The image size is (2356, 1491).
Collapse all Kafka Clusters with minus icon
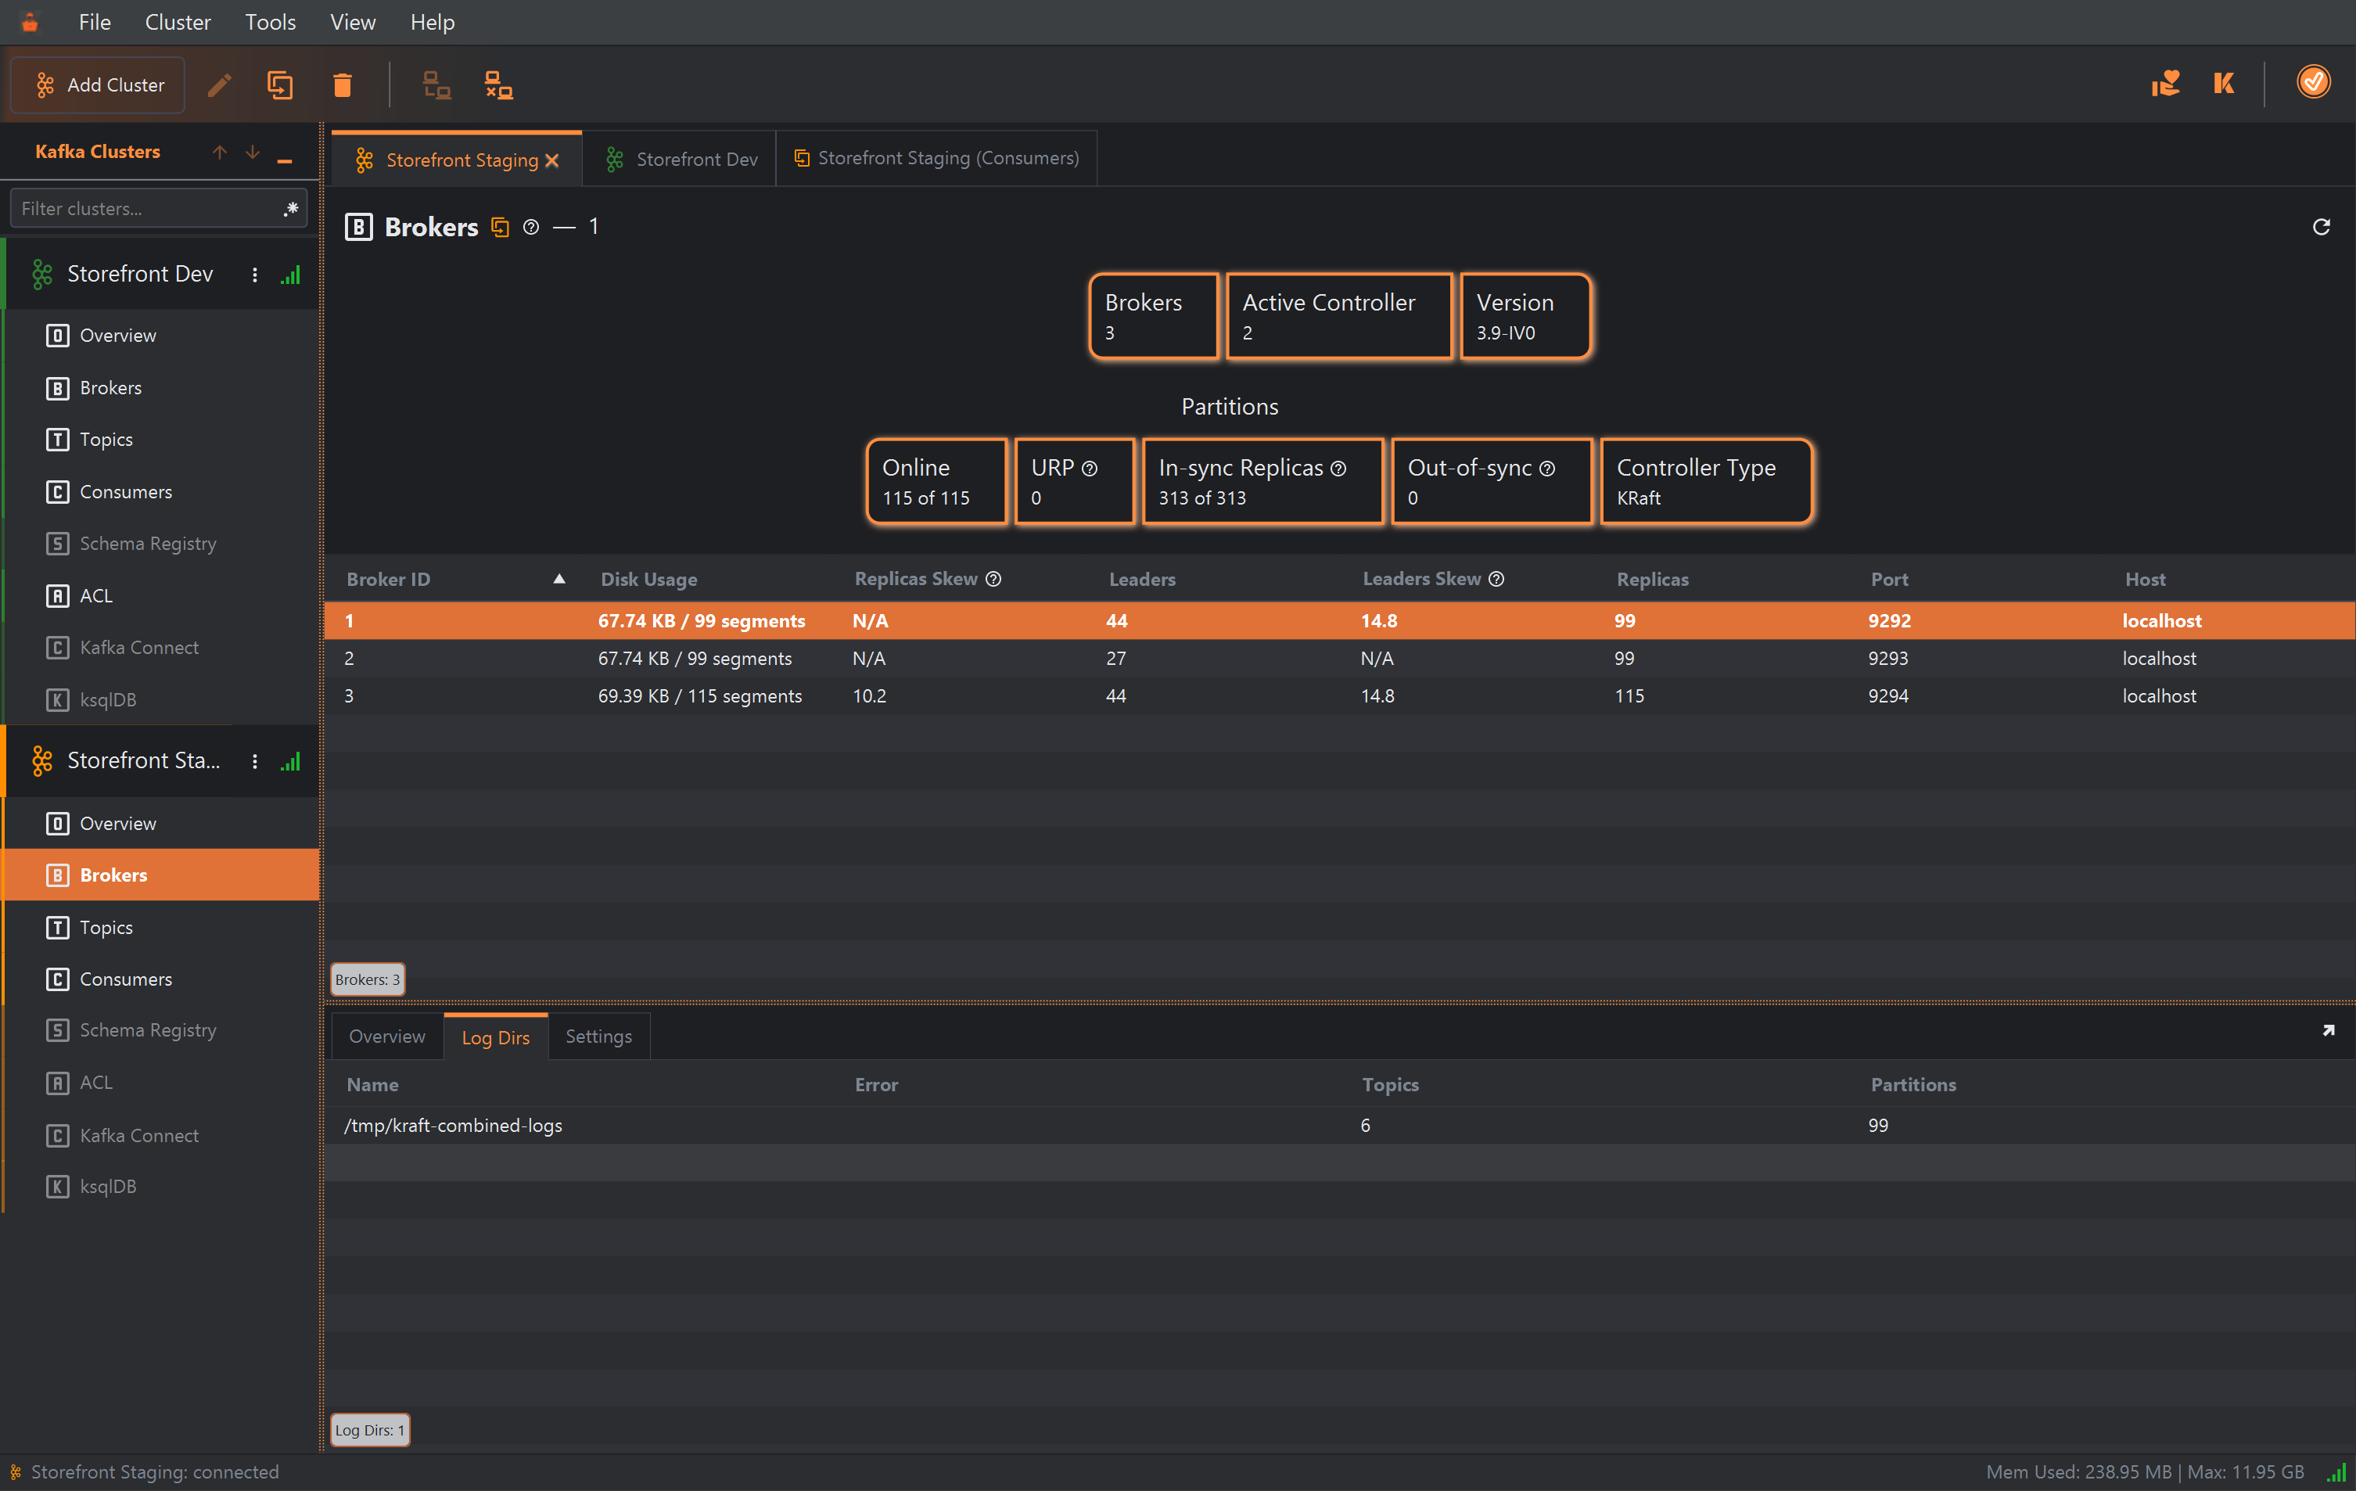click(x=285, y=159)
